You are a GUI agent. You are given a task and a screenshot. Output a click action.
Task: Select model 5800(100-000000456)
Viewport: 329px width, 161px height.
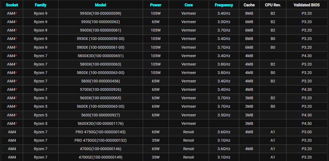(100, 81)
